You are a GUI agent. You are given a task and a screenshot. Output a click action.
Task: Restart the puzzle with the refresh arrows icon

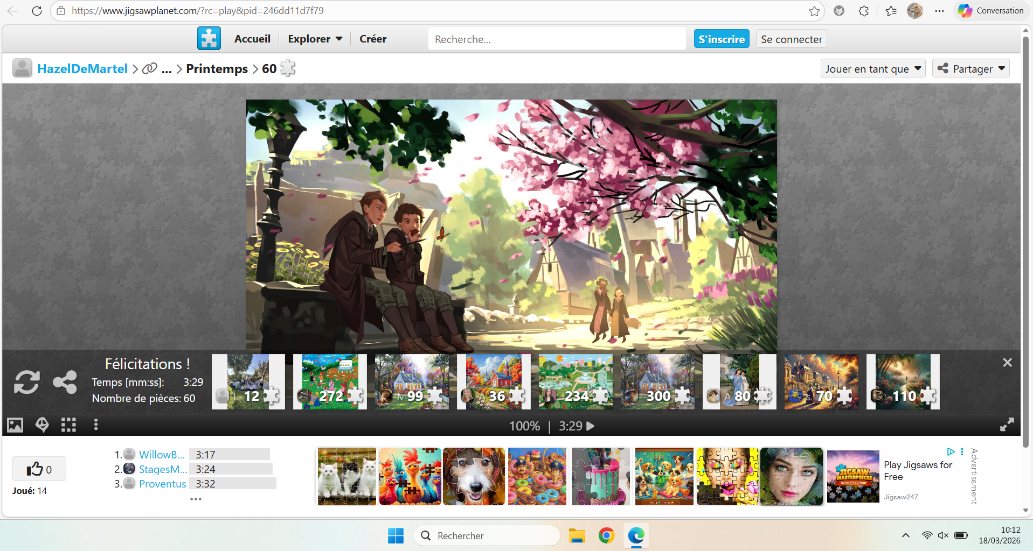[26, 383]
